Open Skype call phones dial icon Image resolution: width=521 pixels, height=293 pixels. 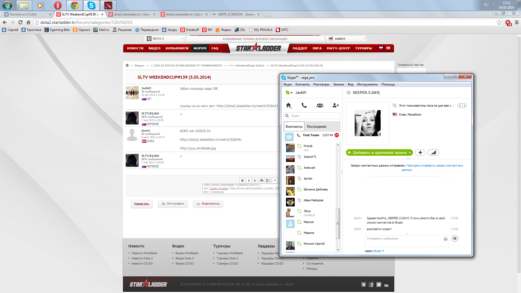click(304, 105)
